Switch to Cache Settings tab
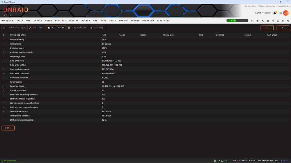Viewport: 291px width, 163px height. coord(14,28)
